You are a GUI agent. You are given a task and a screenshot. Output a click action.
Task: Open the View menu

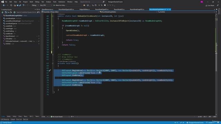(15, 2)
